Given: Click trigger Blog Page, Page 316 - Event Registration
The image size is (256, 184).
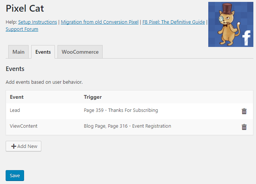Looking at the screenshot, I should tap(127, 126).
